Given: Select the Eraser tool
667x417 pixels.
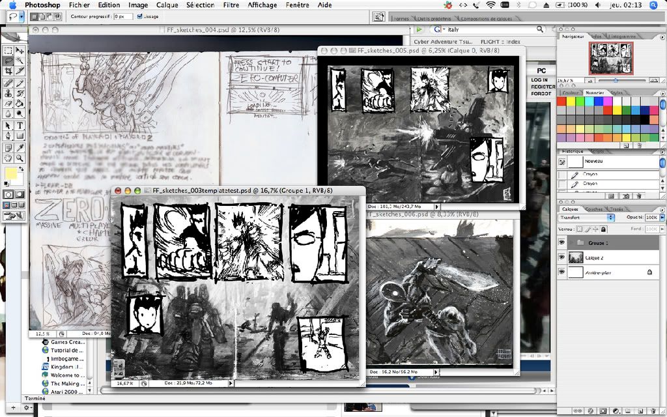Looking at the screenshot, I should click(8, 104).
